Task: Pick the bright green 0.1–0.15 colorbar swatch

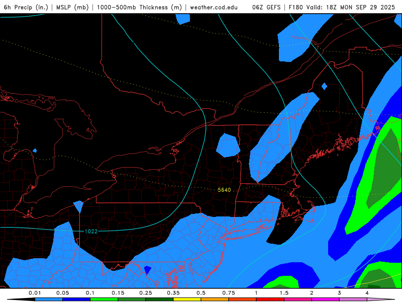Action: (104, 299)
